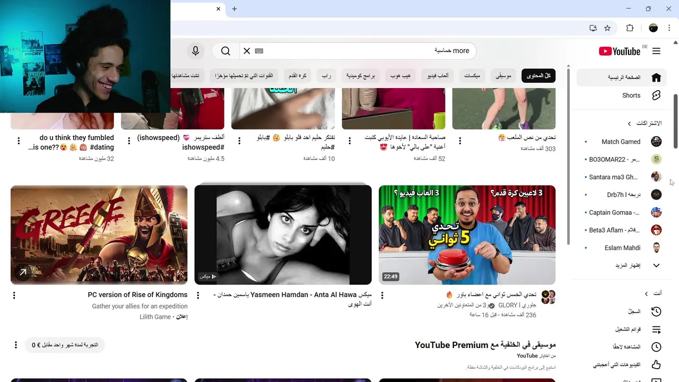Open options menu for Rise of Kingdoms ad
Screen dimensions: 679x382
pyautogui.click(x=14, y=295)
